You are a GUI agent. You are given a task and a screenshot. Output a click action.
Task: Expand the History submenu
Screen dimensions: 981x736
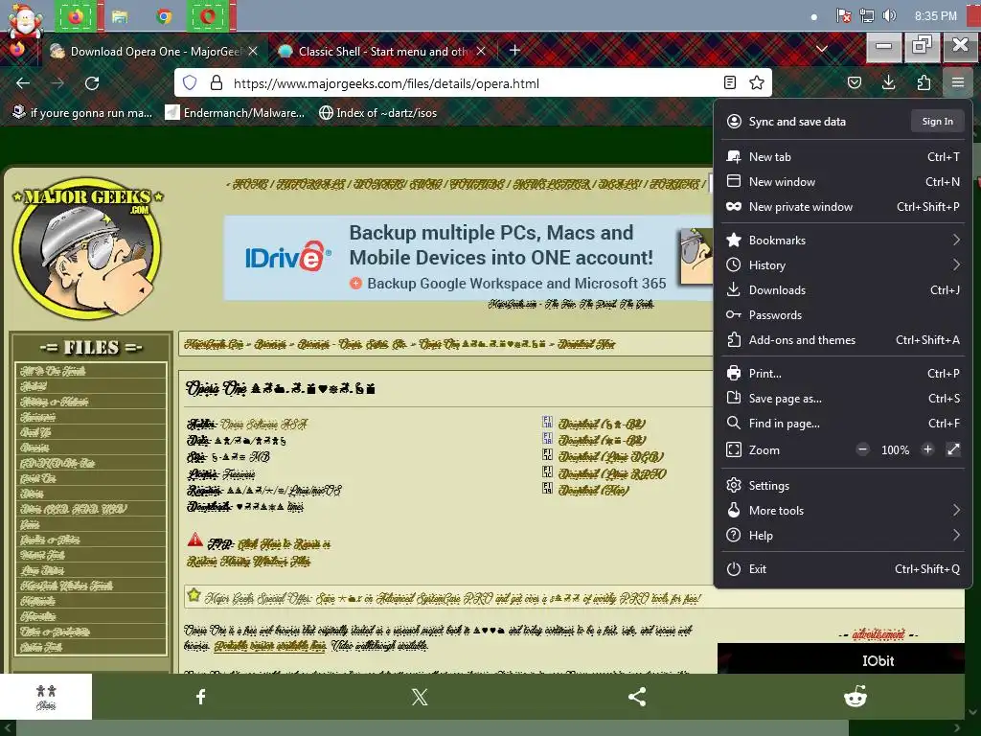(843, 265)
